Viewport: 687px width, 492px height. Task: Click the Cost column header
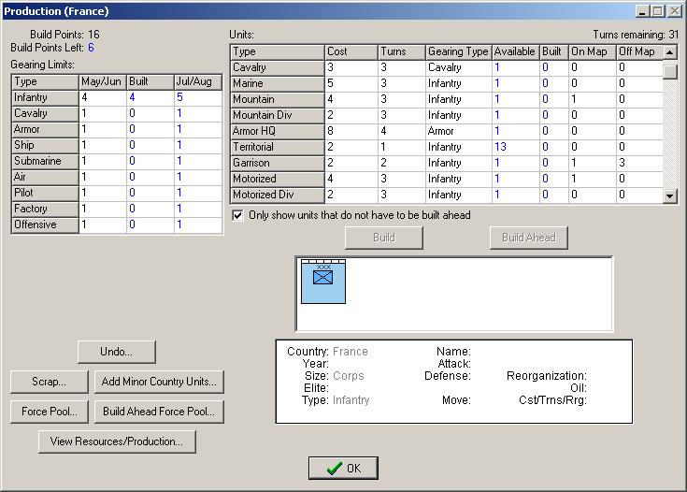pos(351,51)
